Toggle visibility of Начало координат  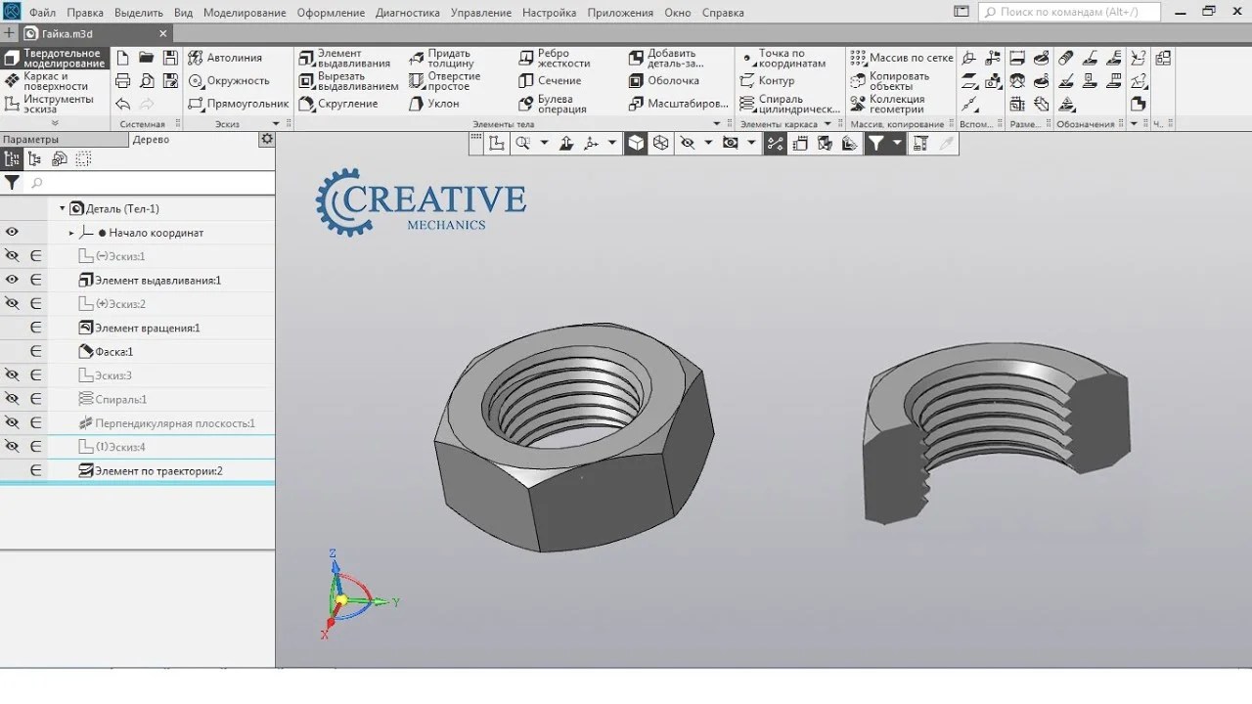[x=12, y=233]
